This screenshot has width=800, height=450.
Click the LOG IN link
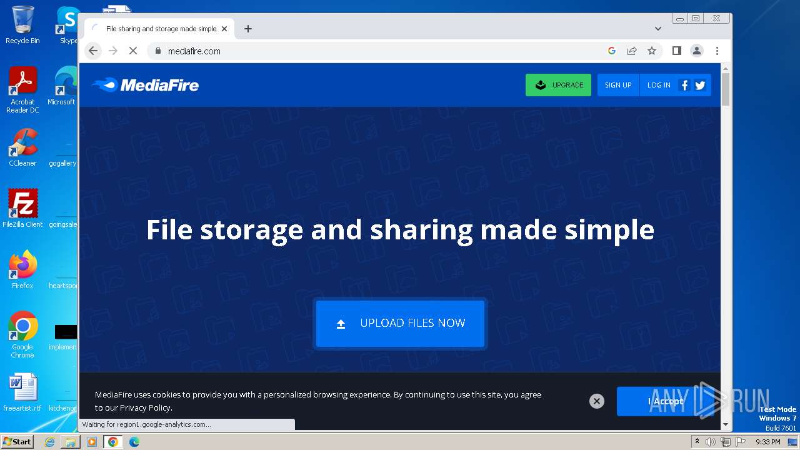[x=659, y=85]
